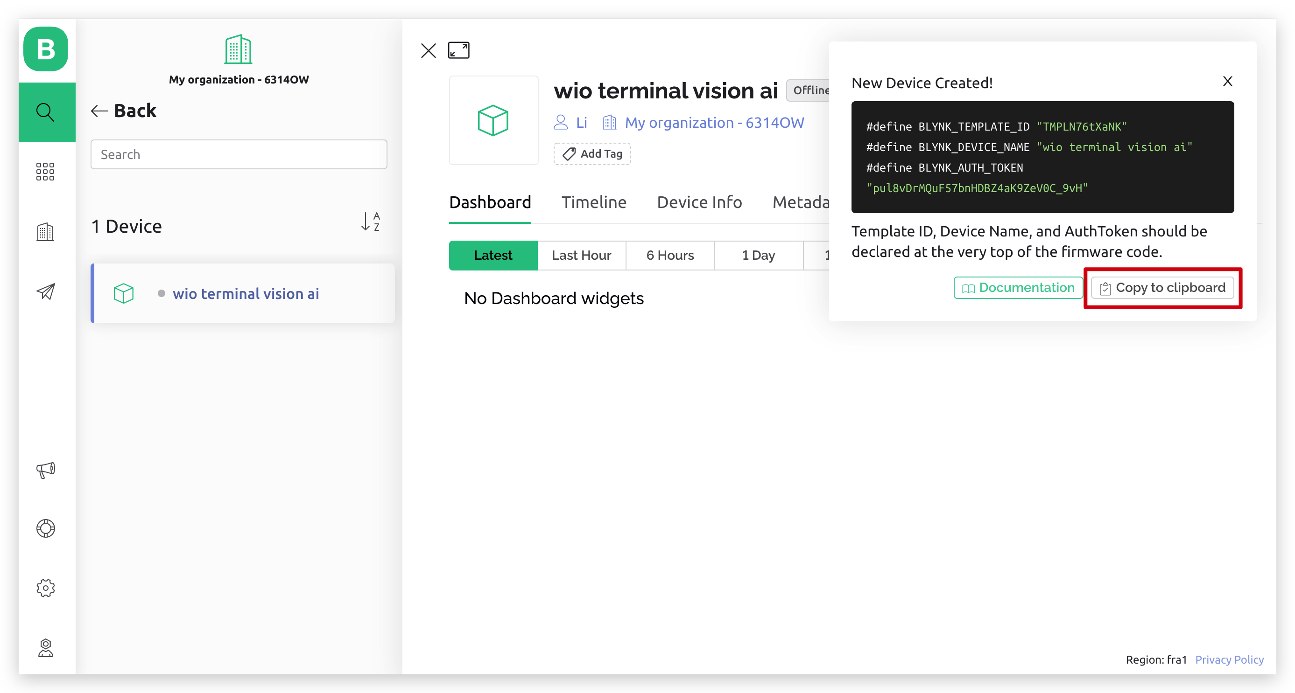Click the 1 Device count label
The height and width of the screenshot is (693, 1295).
click(126, 227)
